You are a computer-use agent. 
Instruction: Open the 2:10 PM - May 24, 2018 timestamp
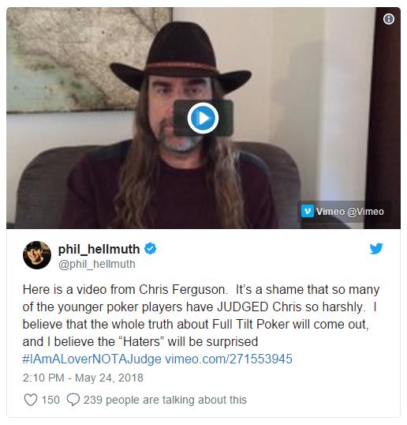click(x=83, y=378)
